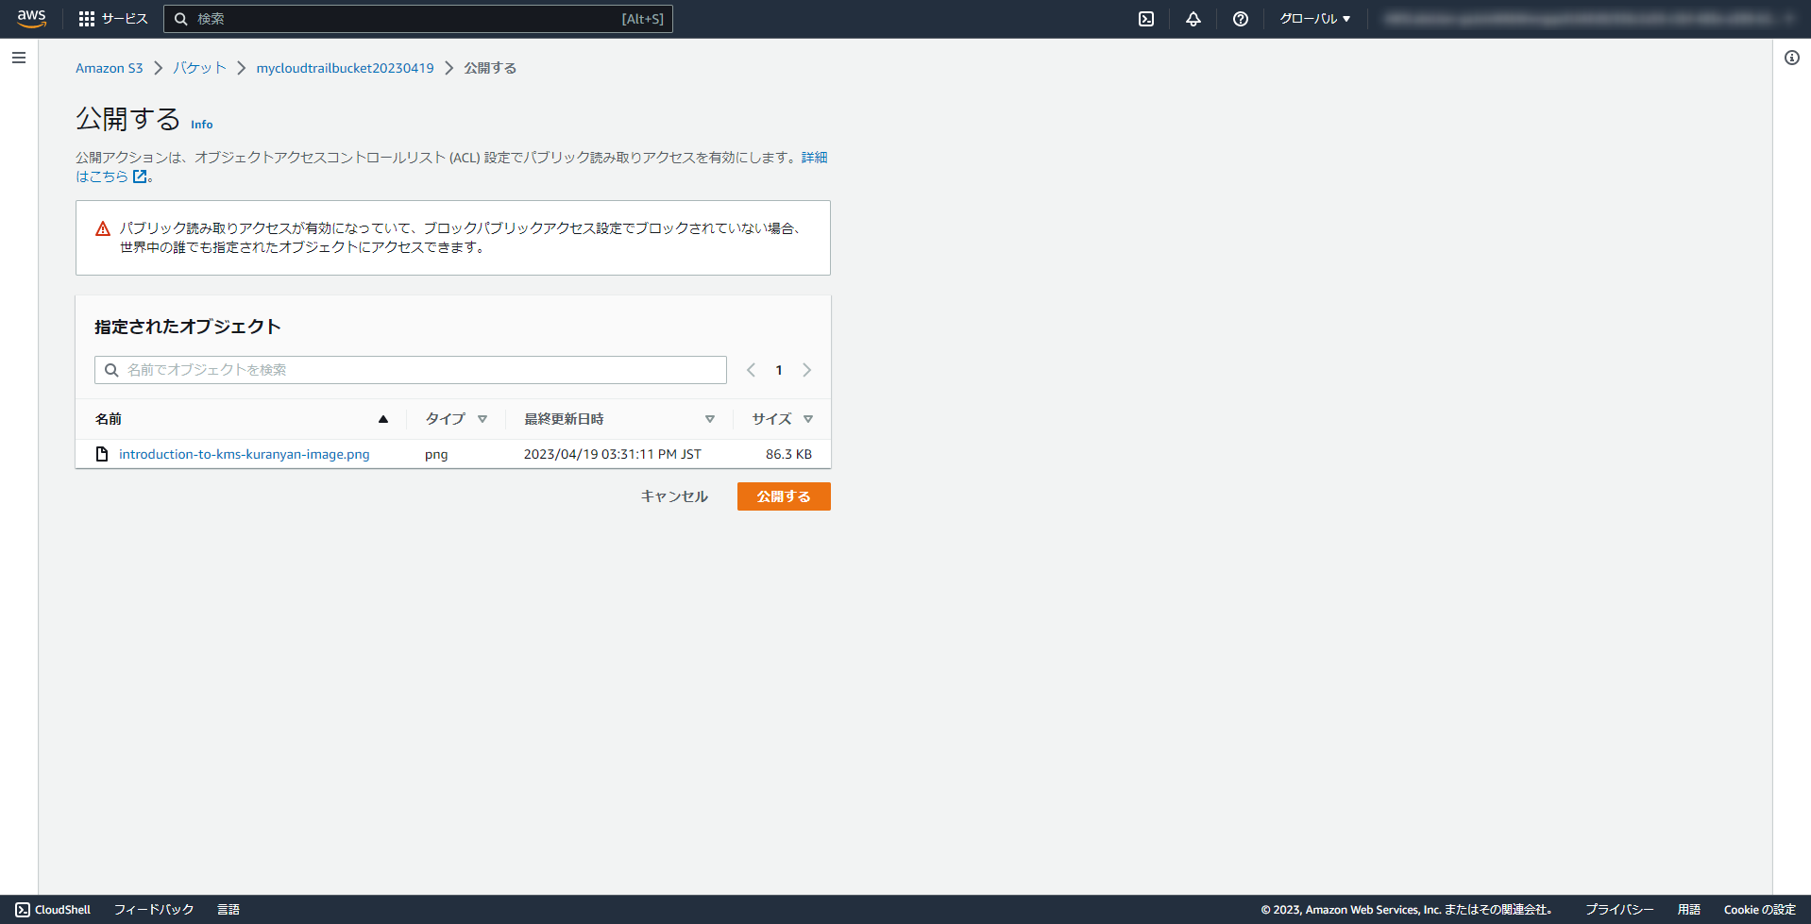
Task: Open the 言語 menu in the footer
Action: (x=228, y=909)
